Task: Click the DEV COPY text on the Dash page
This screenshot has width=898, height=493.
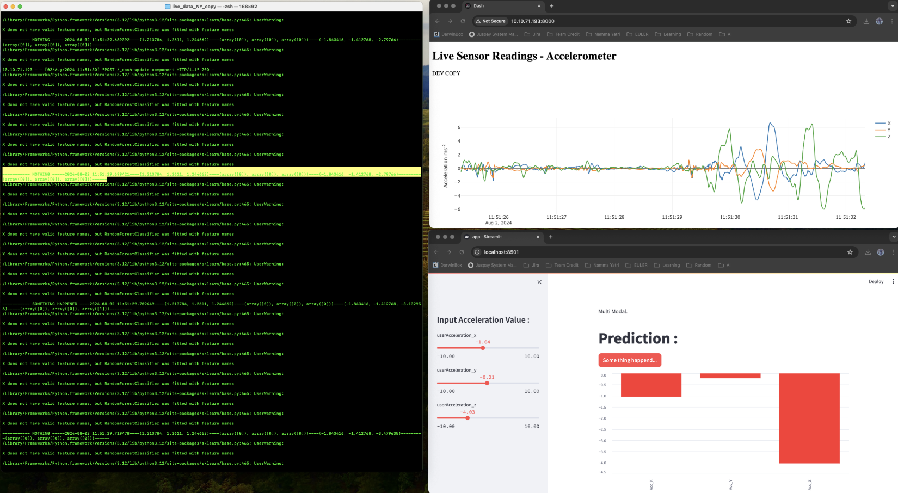Action: (x=446, y=73)
